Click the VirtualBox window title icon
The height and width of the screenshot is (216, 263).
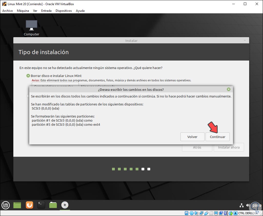tap(4, 4)
